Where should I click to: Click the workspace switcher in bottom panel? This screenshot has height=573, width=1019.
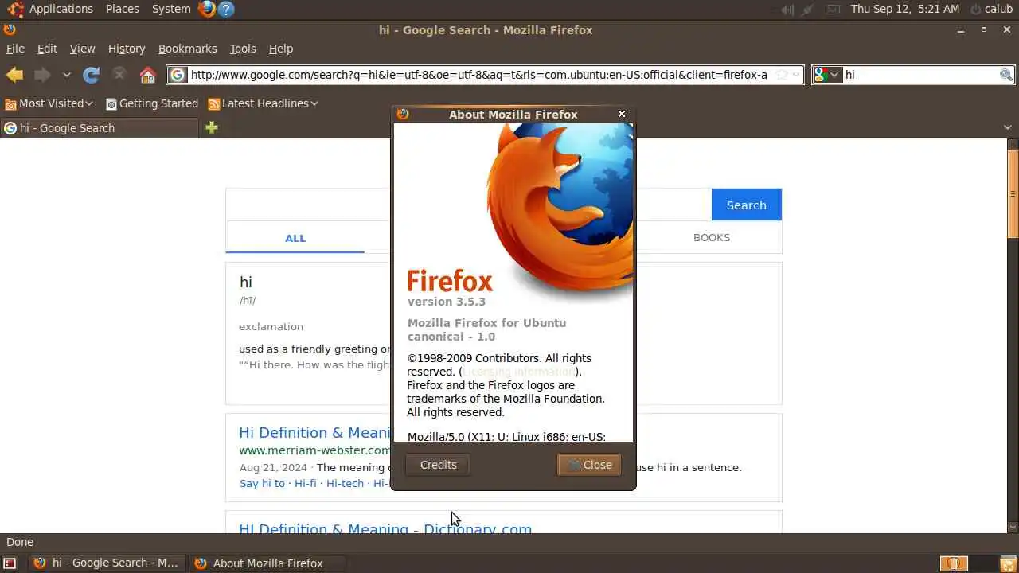[968, 563]
